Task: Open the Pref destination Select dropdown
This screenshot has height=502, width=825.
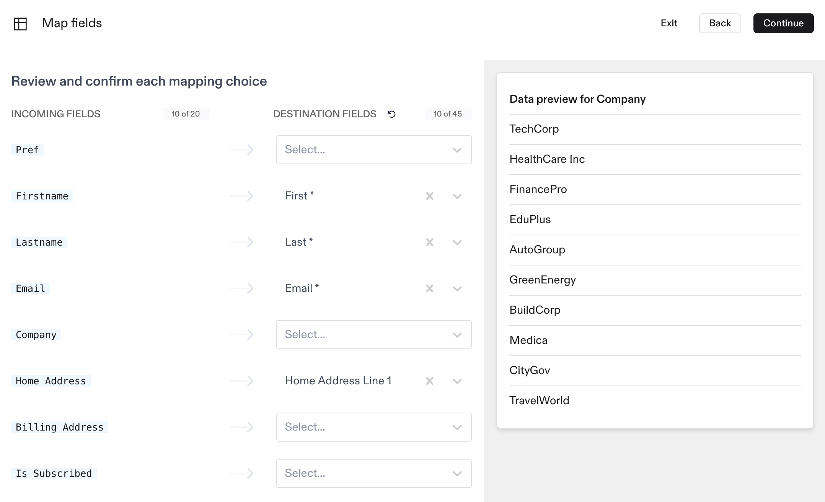Action: pos(373,150)
